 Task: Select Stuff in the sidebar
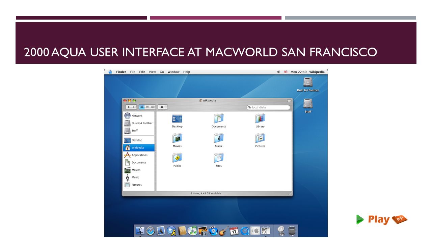coord(139,131)
